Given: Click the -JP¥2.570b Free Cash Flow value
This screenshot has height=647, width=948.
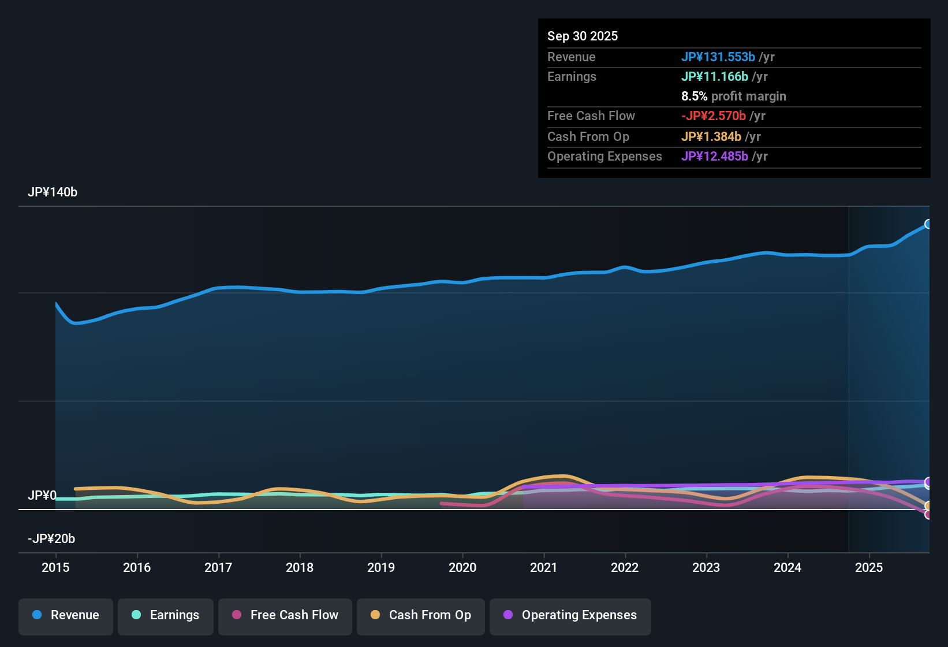Looking at the screenshot, I should 714,116.
